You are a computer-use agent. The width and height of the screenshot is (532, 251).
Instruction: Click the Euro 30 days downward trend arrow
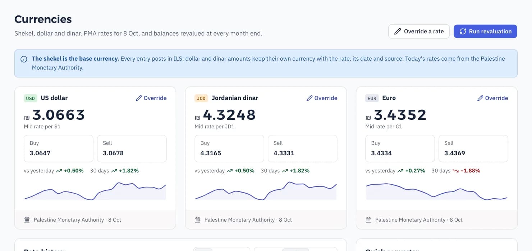(x=456, y=171)
